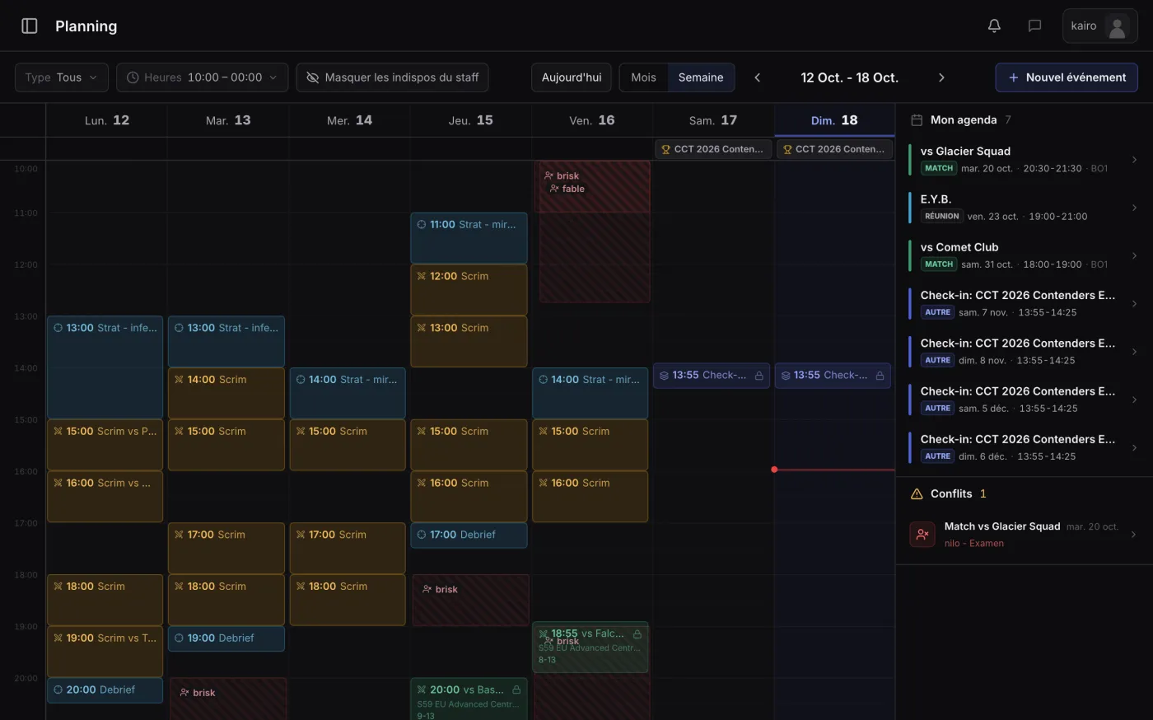Viewport: 1153px width, 720px height.
Task: Open the chat messages icon
Action: coord(1034,26)
